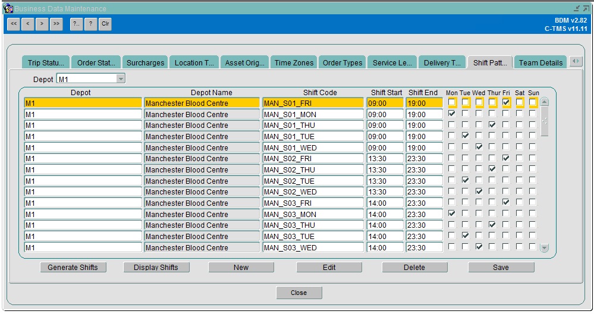Click the shift list scroll up arrow
Image resolution: width=594 pixels, height=314 pixels.
pos(545,102)
